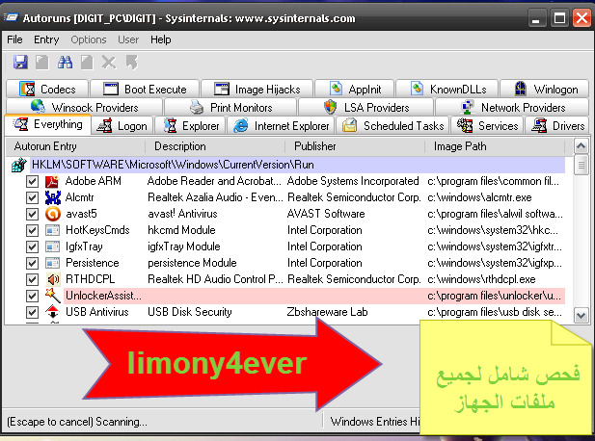Image resolution: width=595 pixels, height=441 pixels.
Task: Uncheck the avast5 checkbox
Action: tap(32, 214)
